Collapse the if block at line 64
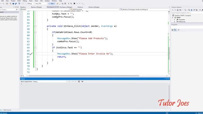 (x=36, y=48)
